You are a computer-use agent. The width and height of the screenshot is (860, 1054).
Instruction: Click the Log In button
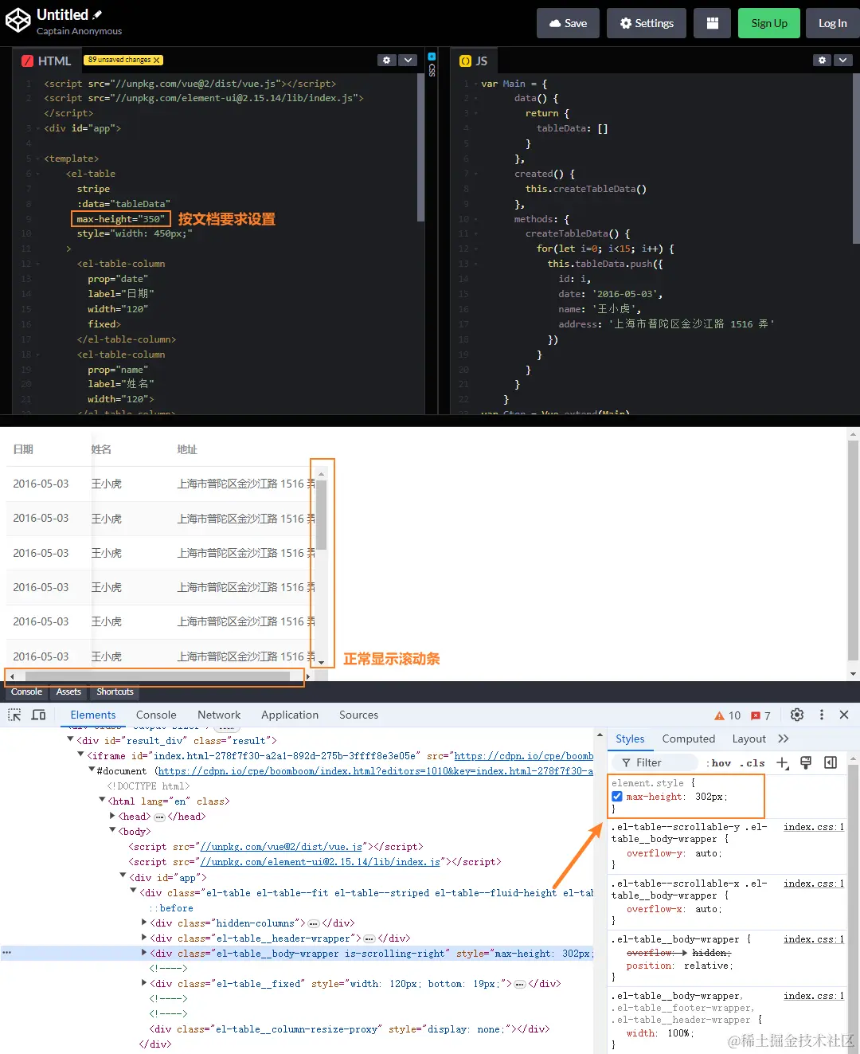[x=833, y=23]
